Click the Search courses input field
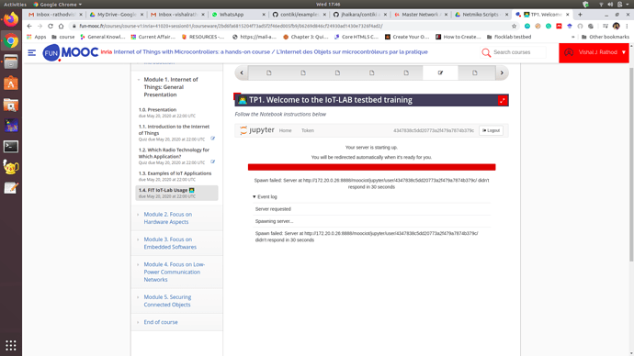The height and width of the screenshot is (356, 634). [519, 52]
